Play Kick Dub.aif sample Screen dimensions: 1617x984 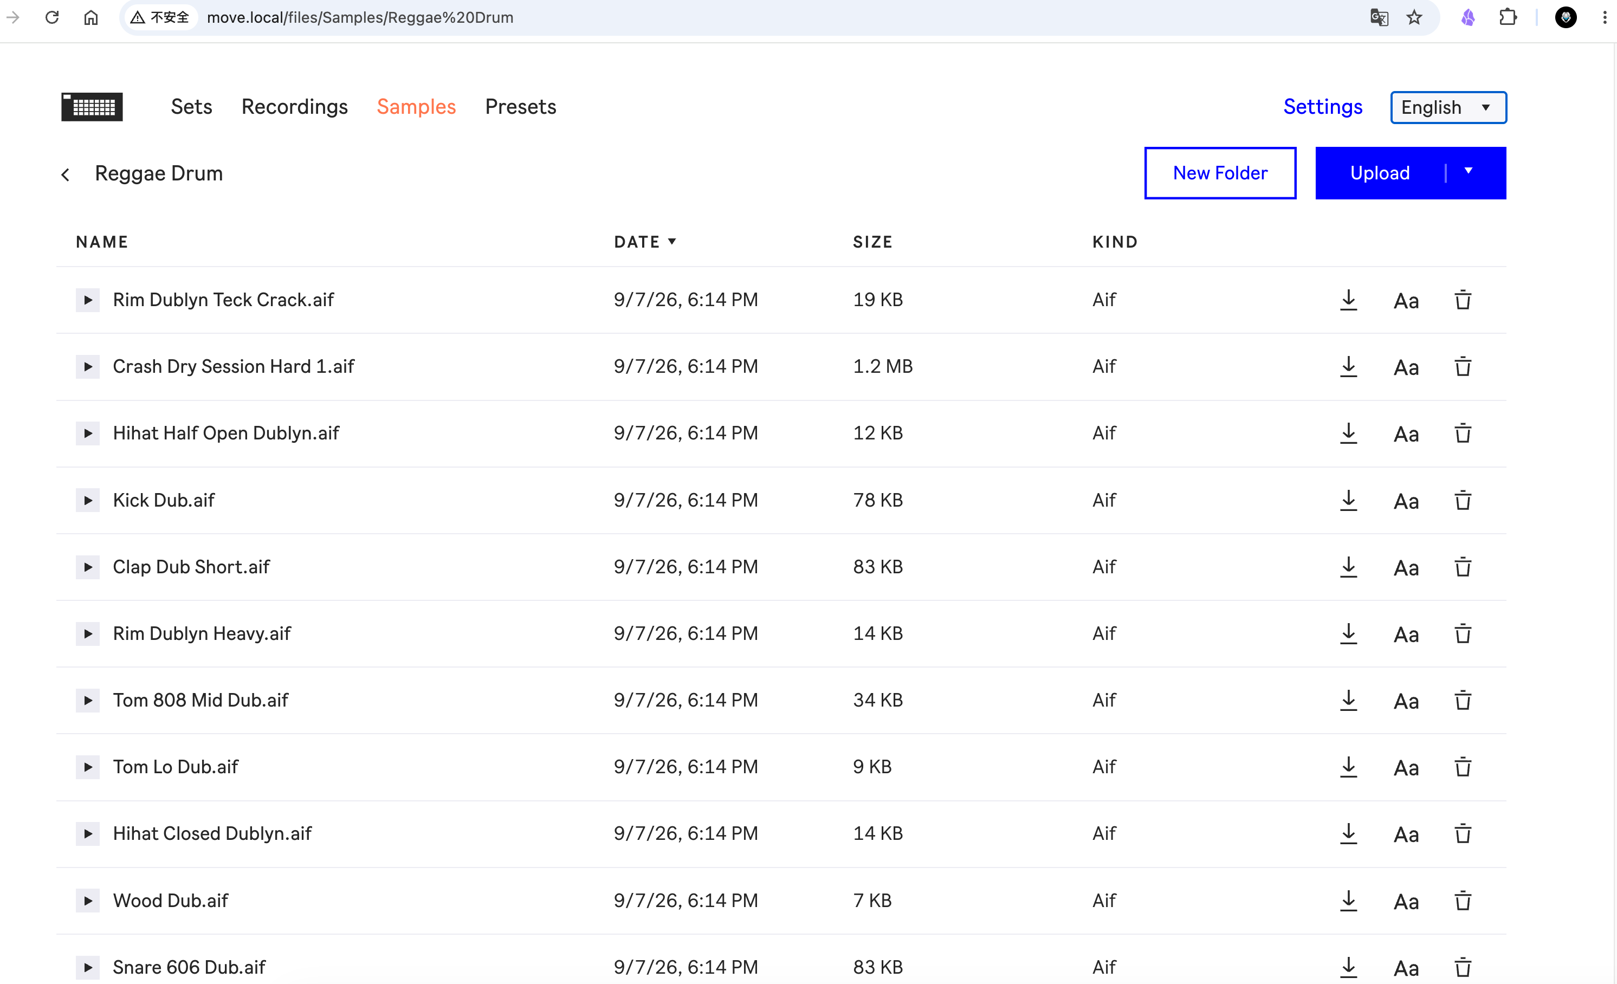(87, 501)
